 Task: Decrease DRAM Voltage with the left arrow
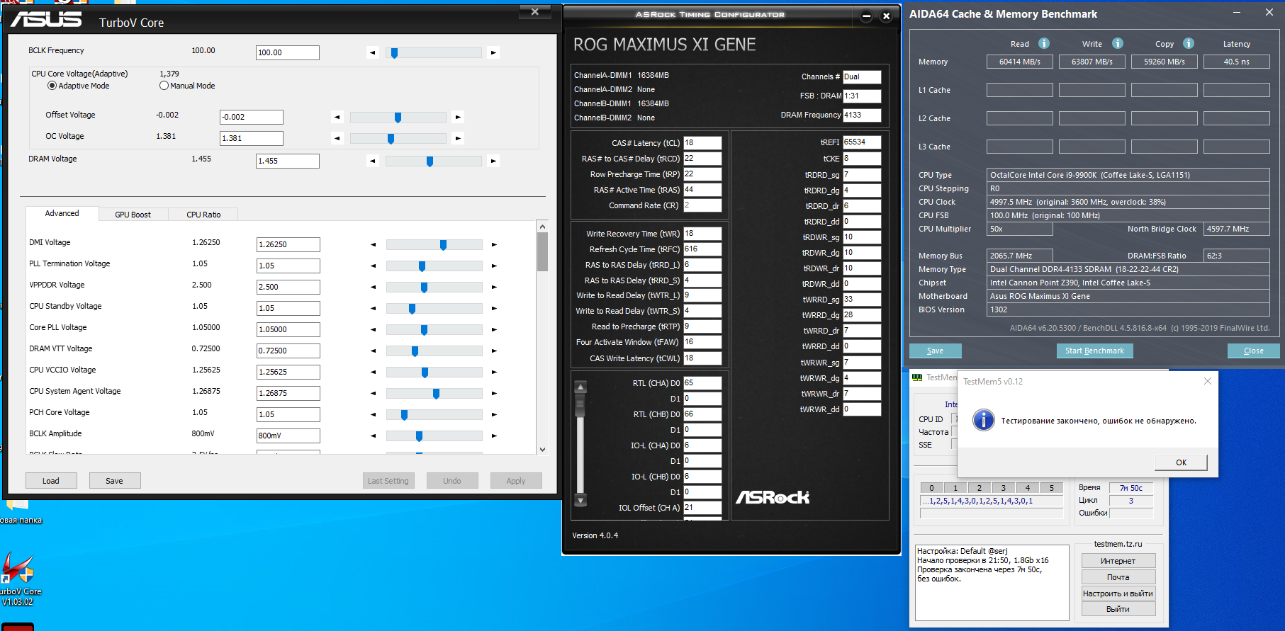pos(373,161)
